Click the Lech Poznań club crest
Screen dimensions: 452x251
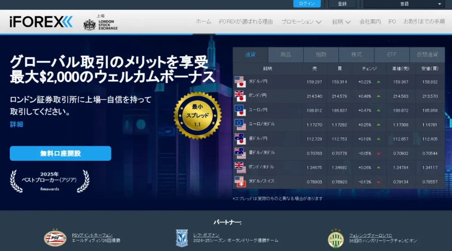[x=182, y=238]
